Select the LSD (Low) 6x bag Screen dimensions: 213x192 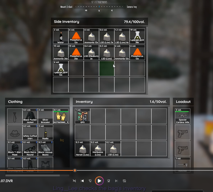pos(122,36)
